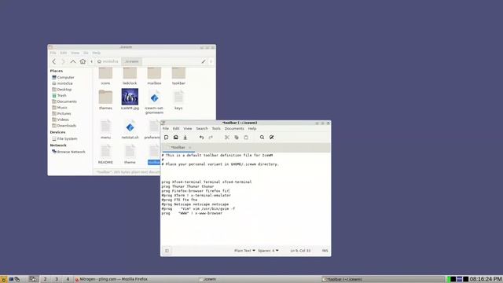
Task: Click the Redo icon in the text editor
Action: tap(211, 138)
